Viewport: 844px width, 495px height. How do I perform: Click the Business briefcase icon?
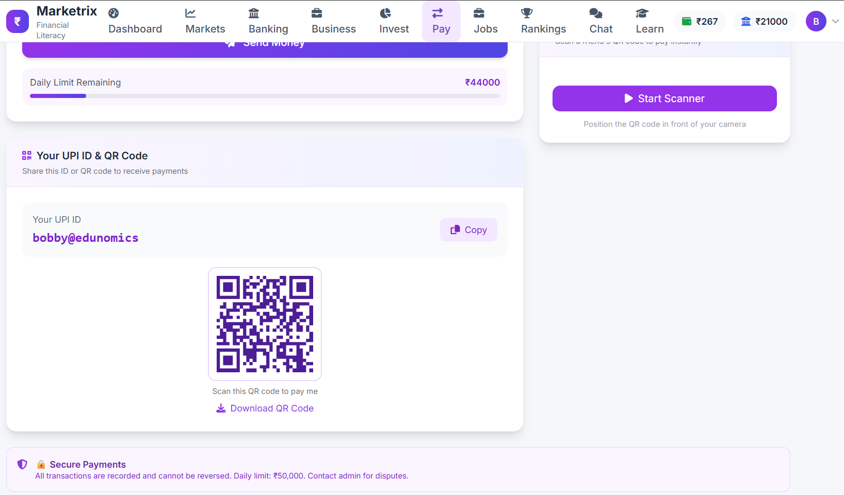pyautogui.click(x=317, y=13)
